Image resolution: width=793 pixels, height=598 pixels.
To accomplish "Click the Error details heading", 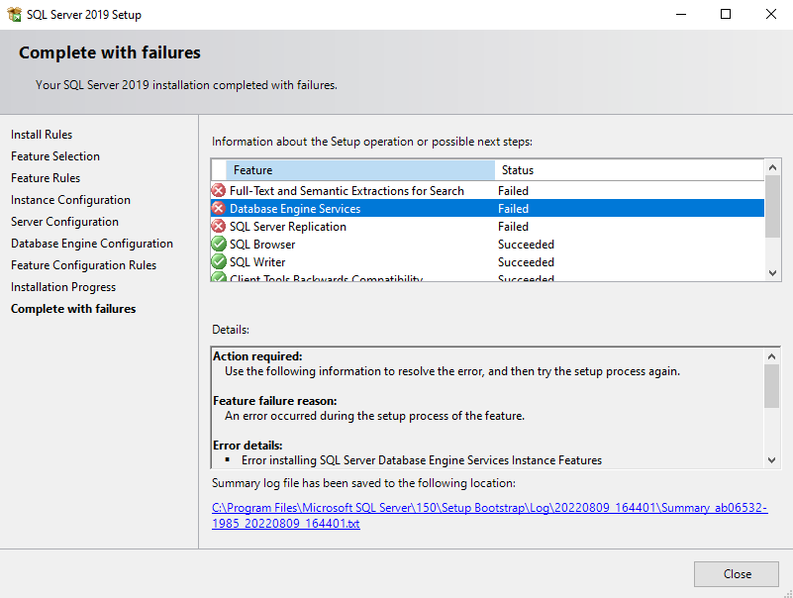I will [248, 446].
